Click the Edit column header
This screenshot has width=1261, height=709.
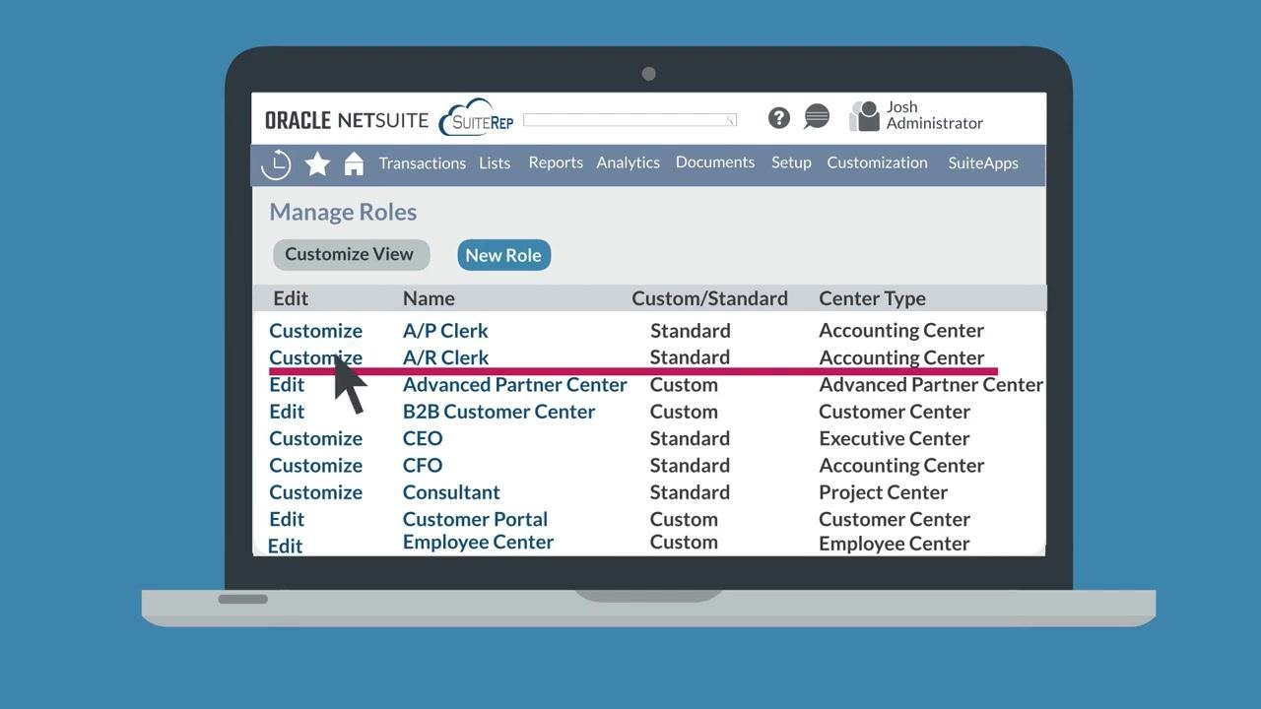291,298
